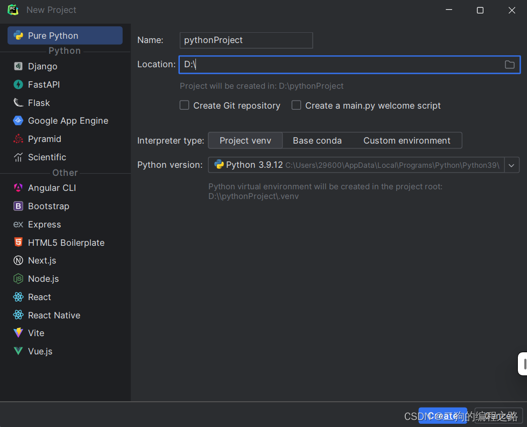Click the Bootstrap B icon

click(x=18, y=206)
